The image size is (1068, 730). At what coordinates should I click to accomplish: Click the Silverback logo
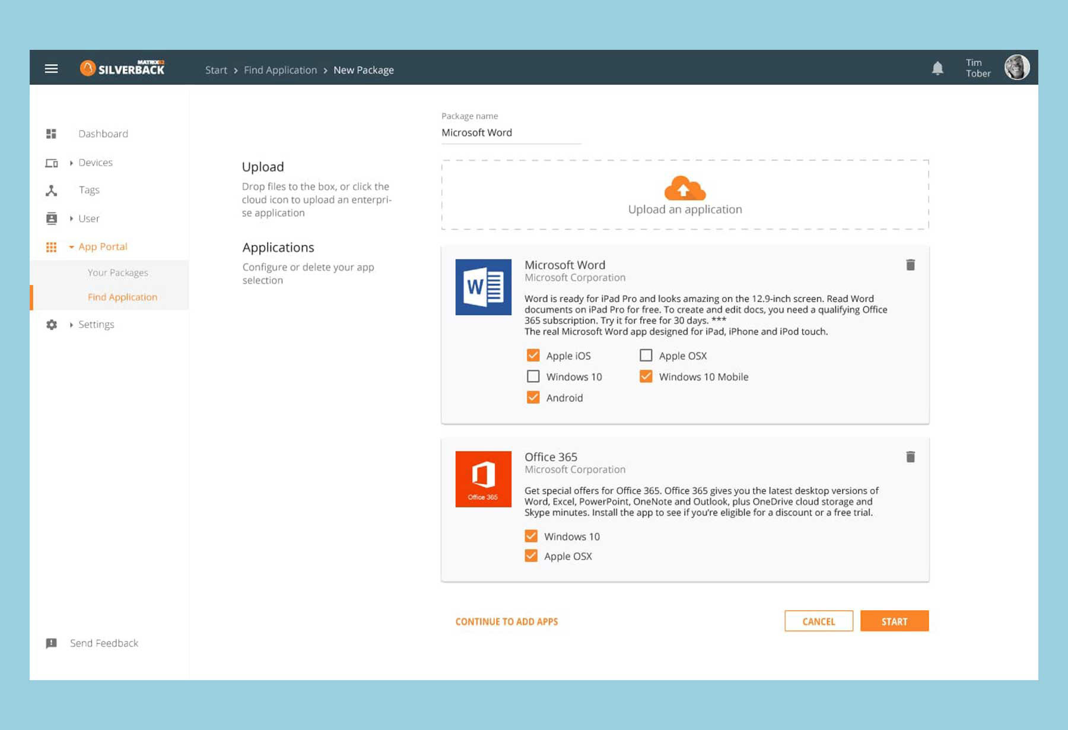(122, 68)
